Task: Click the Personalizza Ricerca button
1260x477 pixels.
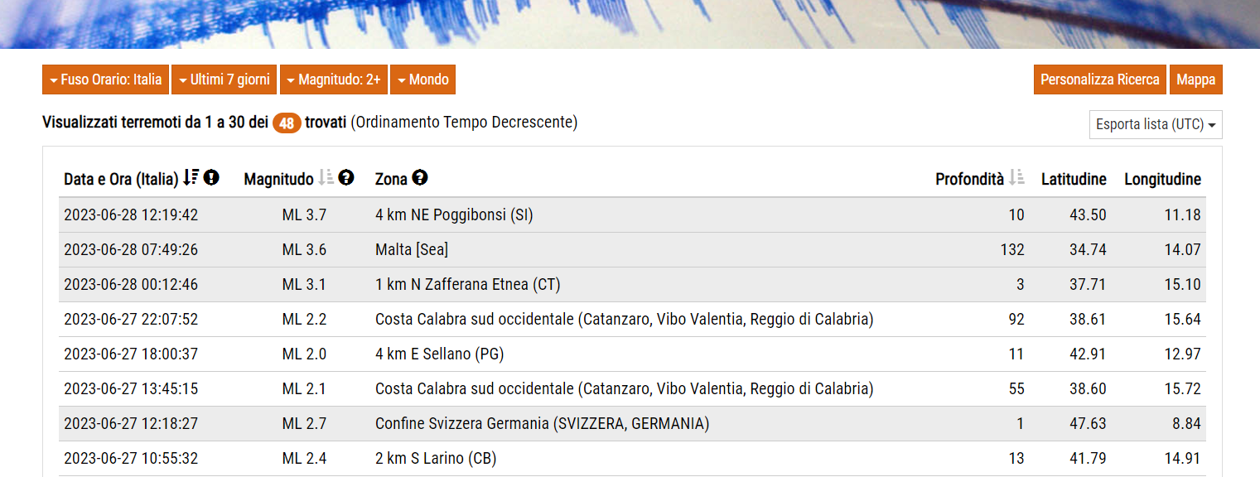Action: (1100, 79)
